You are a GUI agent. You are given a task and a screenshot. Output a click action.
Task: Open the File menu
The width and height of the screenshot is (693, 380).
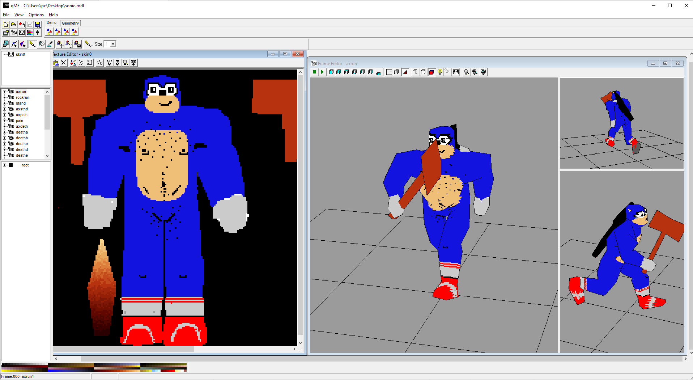click(x=6, y=15)
